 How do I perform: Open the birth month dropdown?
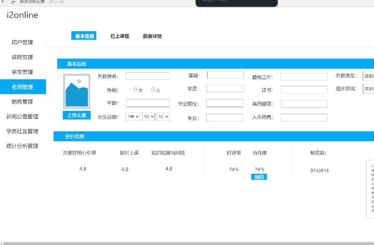point(149,116)
